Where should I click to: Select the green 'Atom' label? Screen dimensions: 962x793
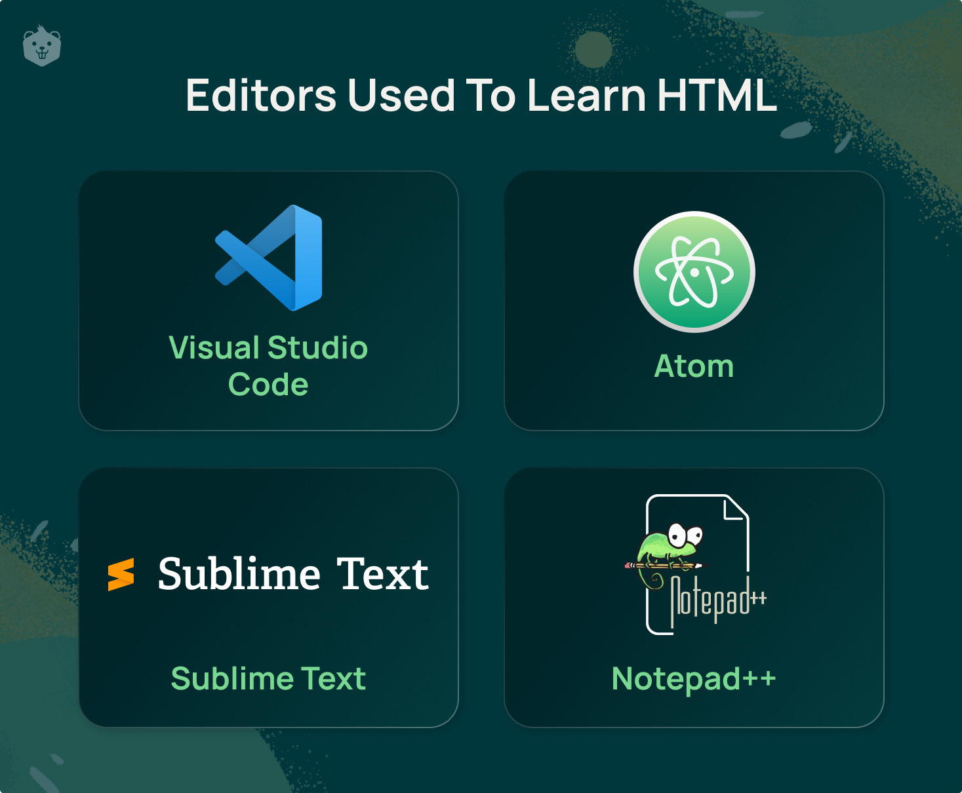click(x=694, y=366)
